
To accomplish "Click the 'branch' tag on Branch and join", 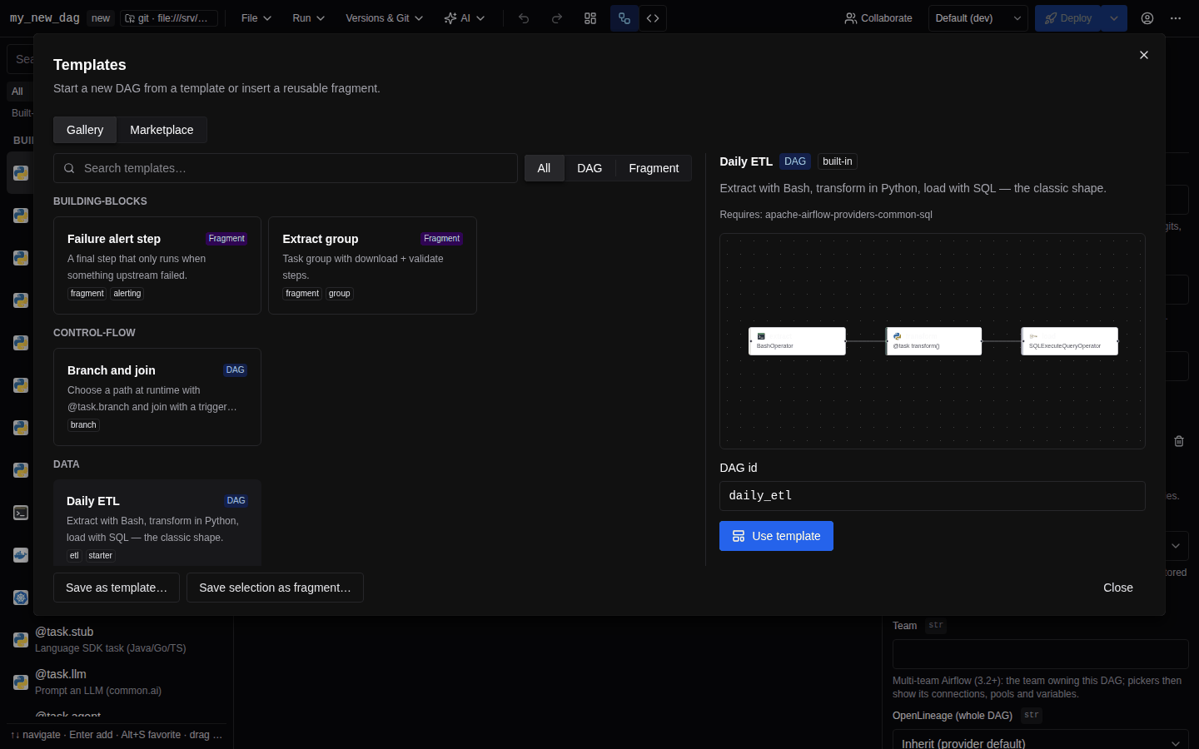I will 83,425.
